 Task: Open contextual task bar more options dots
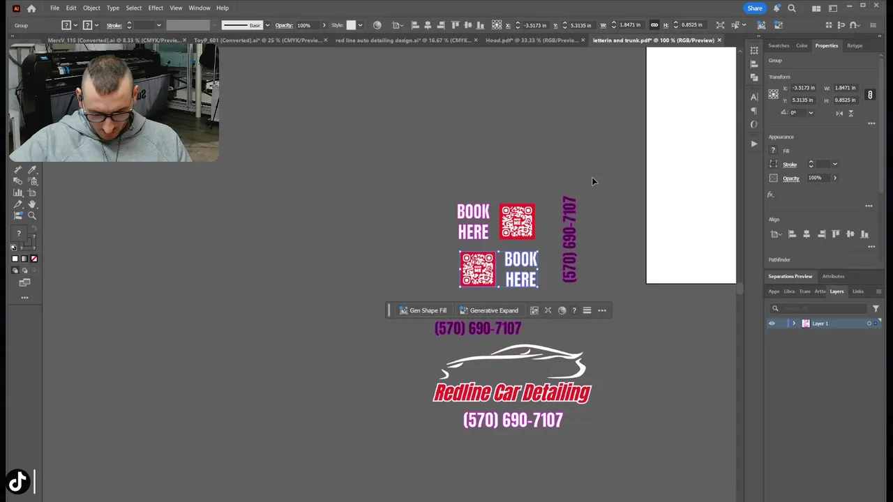tap(602, 310)
